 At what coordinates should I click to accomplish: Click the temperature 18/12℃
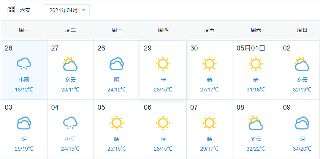pos(24,90)
